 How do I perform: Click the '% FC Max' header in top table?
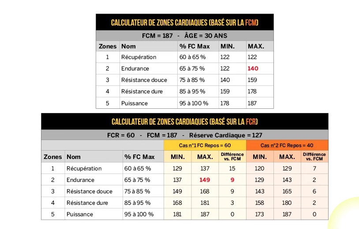tap(194, 46)
